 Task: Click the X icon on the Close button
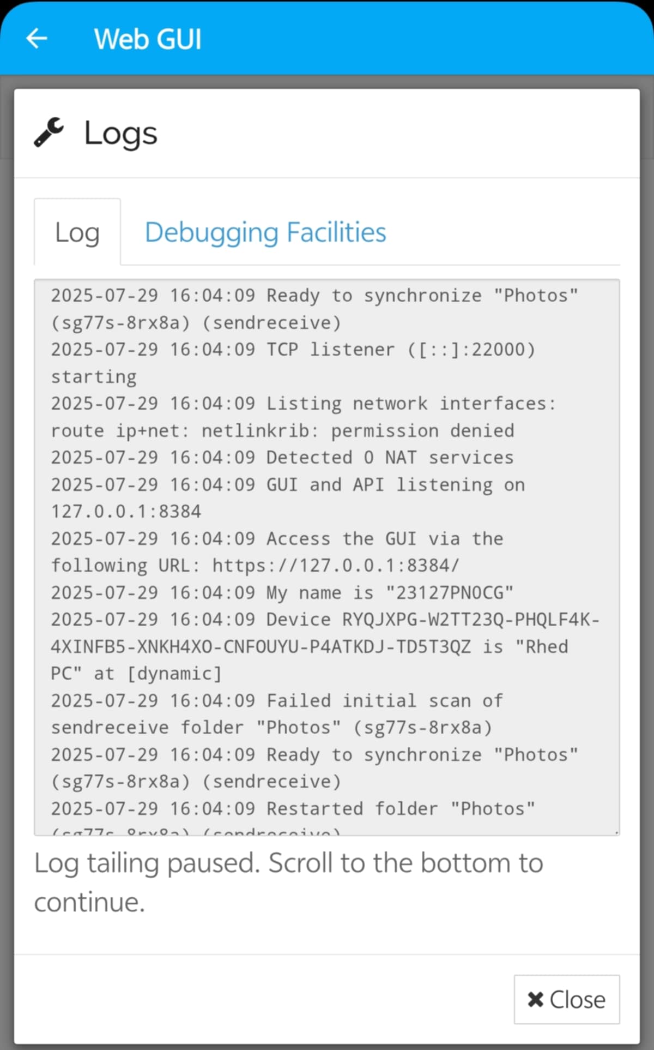click(536, 999)
